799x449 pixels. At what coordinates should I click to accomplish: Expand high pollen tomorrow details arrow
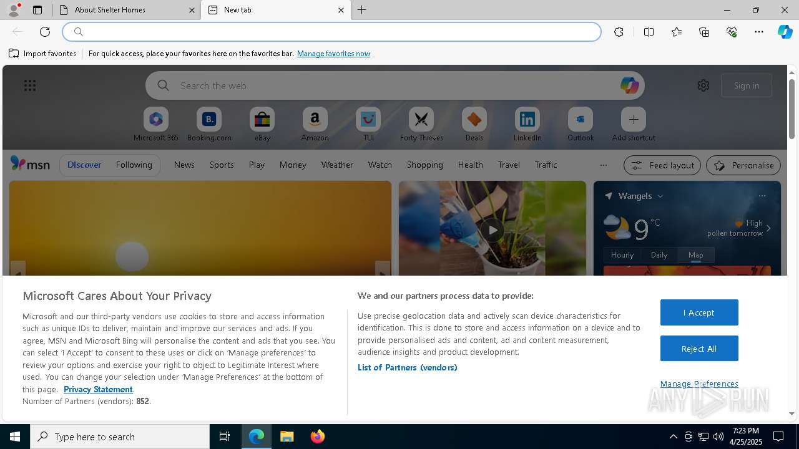(x=768, y=228)
